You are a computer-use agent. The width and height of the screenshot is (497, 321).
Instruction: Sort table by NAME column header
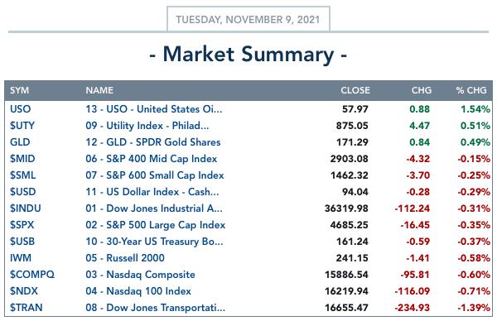coord(99,90)
